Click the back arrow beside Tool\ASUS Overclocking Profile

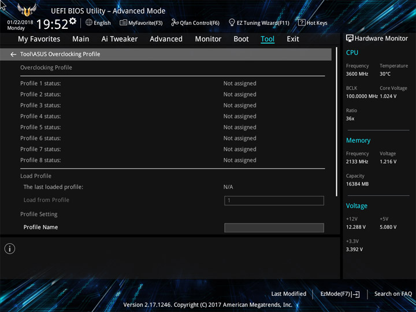[x=13, y=54]
